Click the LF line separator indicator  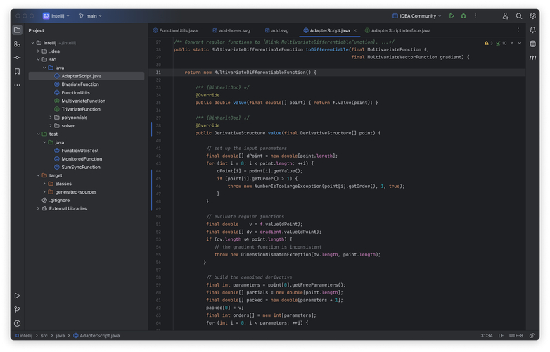501,336
